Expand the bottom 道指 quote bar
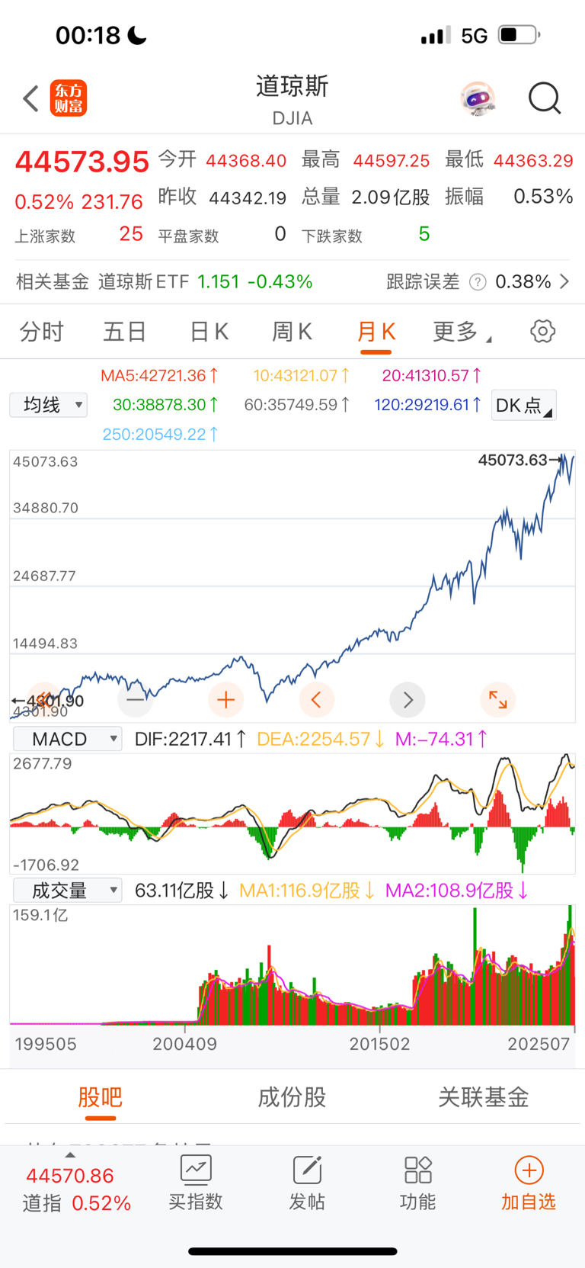The height and width of the screenshot is (1268, 585). 70,1154
